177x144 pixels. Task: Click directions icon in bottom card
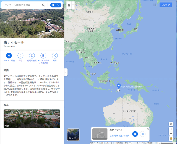point(135,134)
